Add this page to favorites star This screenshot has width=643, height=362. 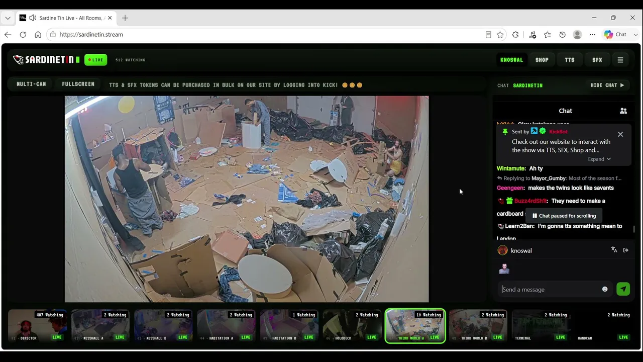pyautogui.click(x=500, y=35)
